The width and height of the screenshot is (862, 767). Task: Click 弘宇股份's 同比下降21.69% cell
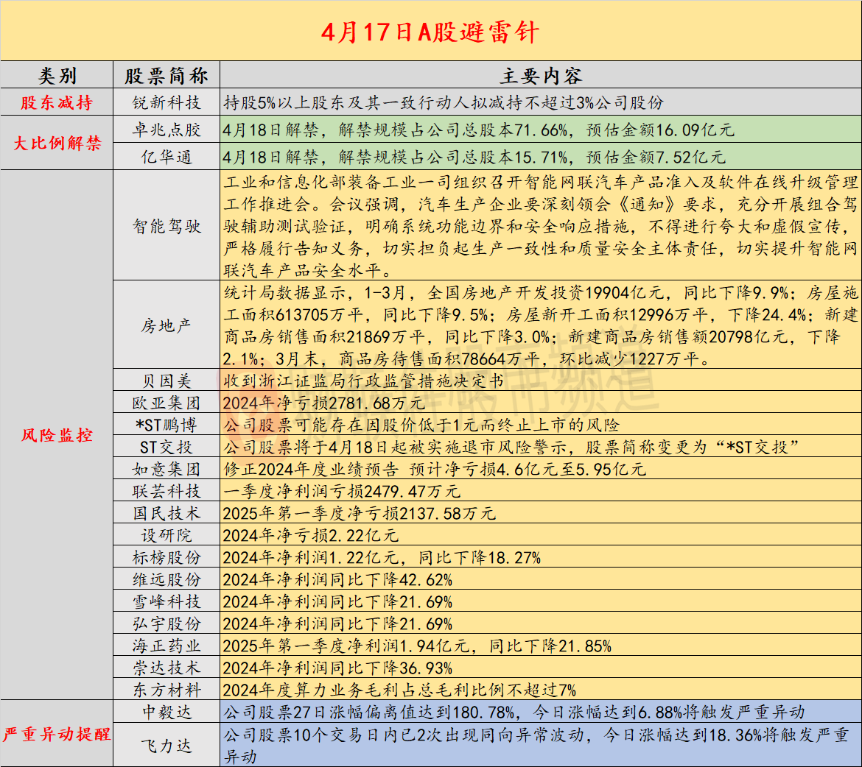(x=541, y=623)
